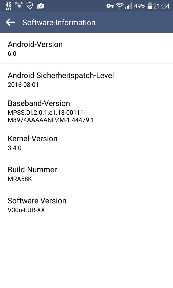Tap the shield checkmark status icon
Image resolution: width=173 pixels, height=288 pixels.
[29, 6]
